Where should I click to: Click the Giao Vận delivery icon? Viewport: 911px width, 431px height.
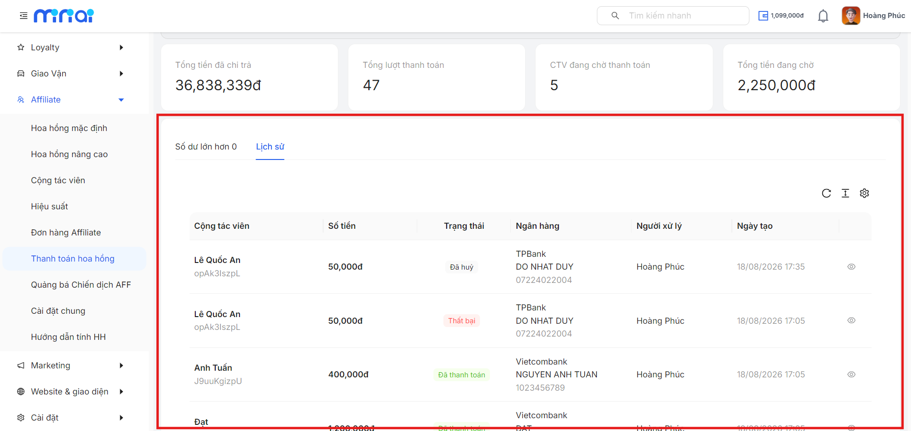pyautogui.click(x=20, y=74)
